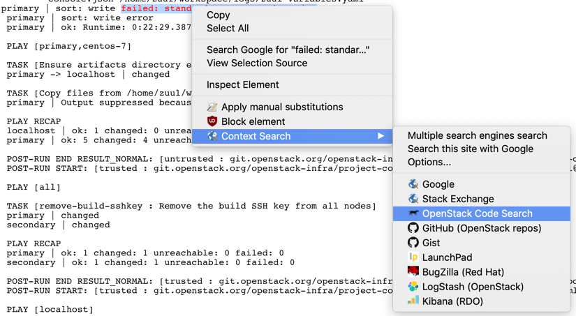Open View Selection Source
576x316 pixels.
point(257,63)
